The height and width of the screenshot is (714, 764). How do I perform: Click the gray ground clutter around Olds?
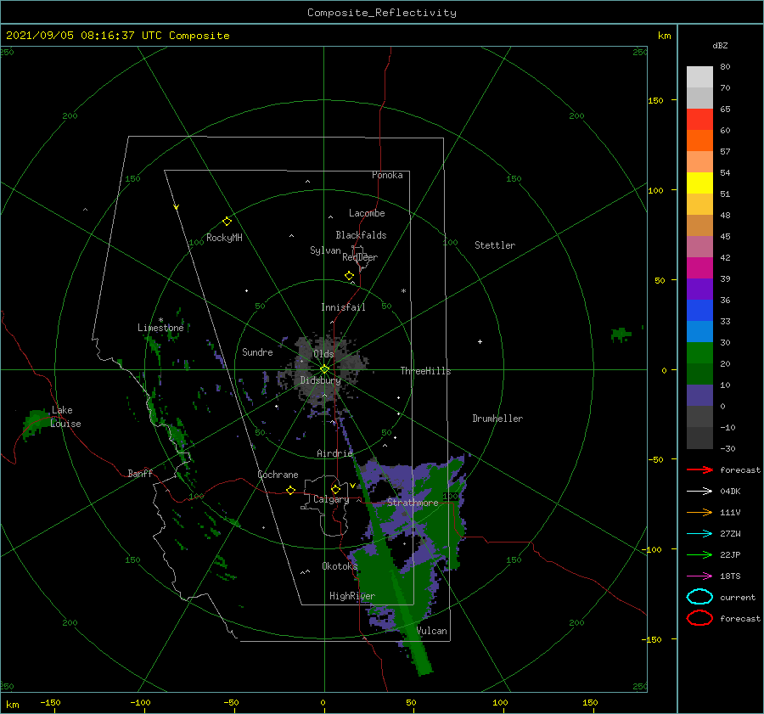tap(325, 370)
